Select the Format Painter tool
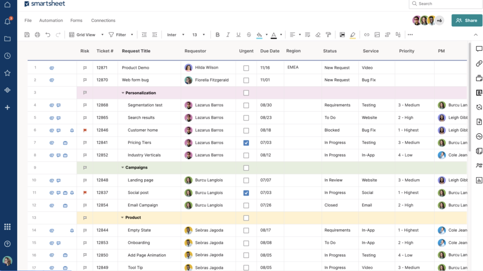483x271 pixels. (x=328, y=35)
